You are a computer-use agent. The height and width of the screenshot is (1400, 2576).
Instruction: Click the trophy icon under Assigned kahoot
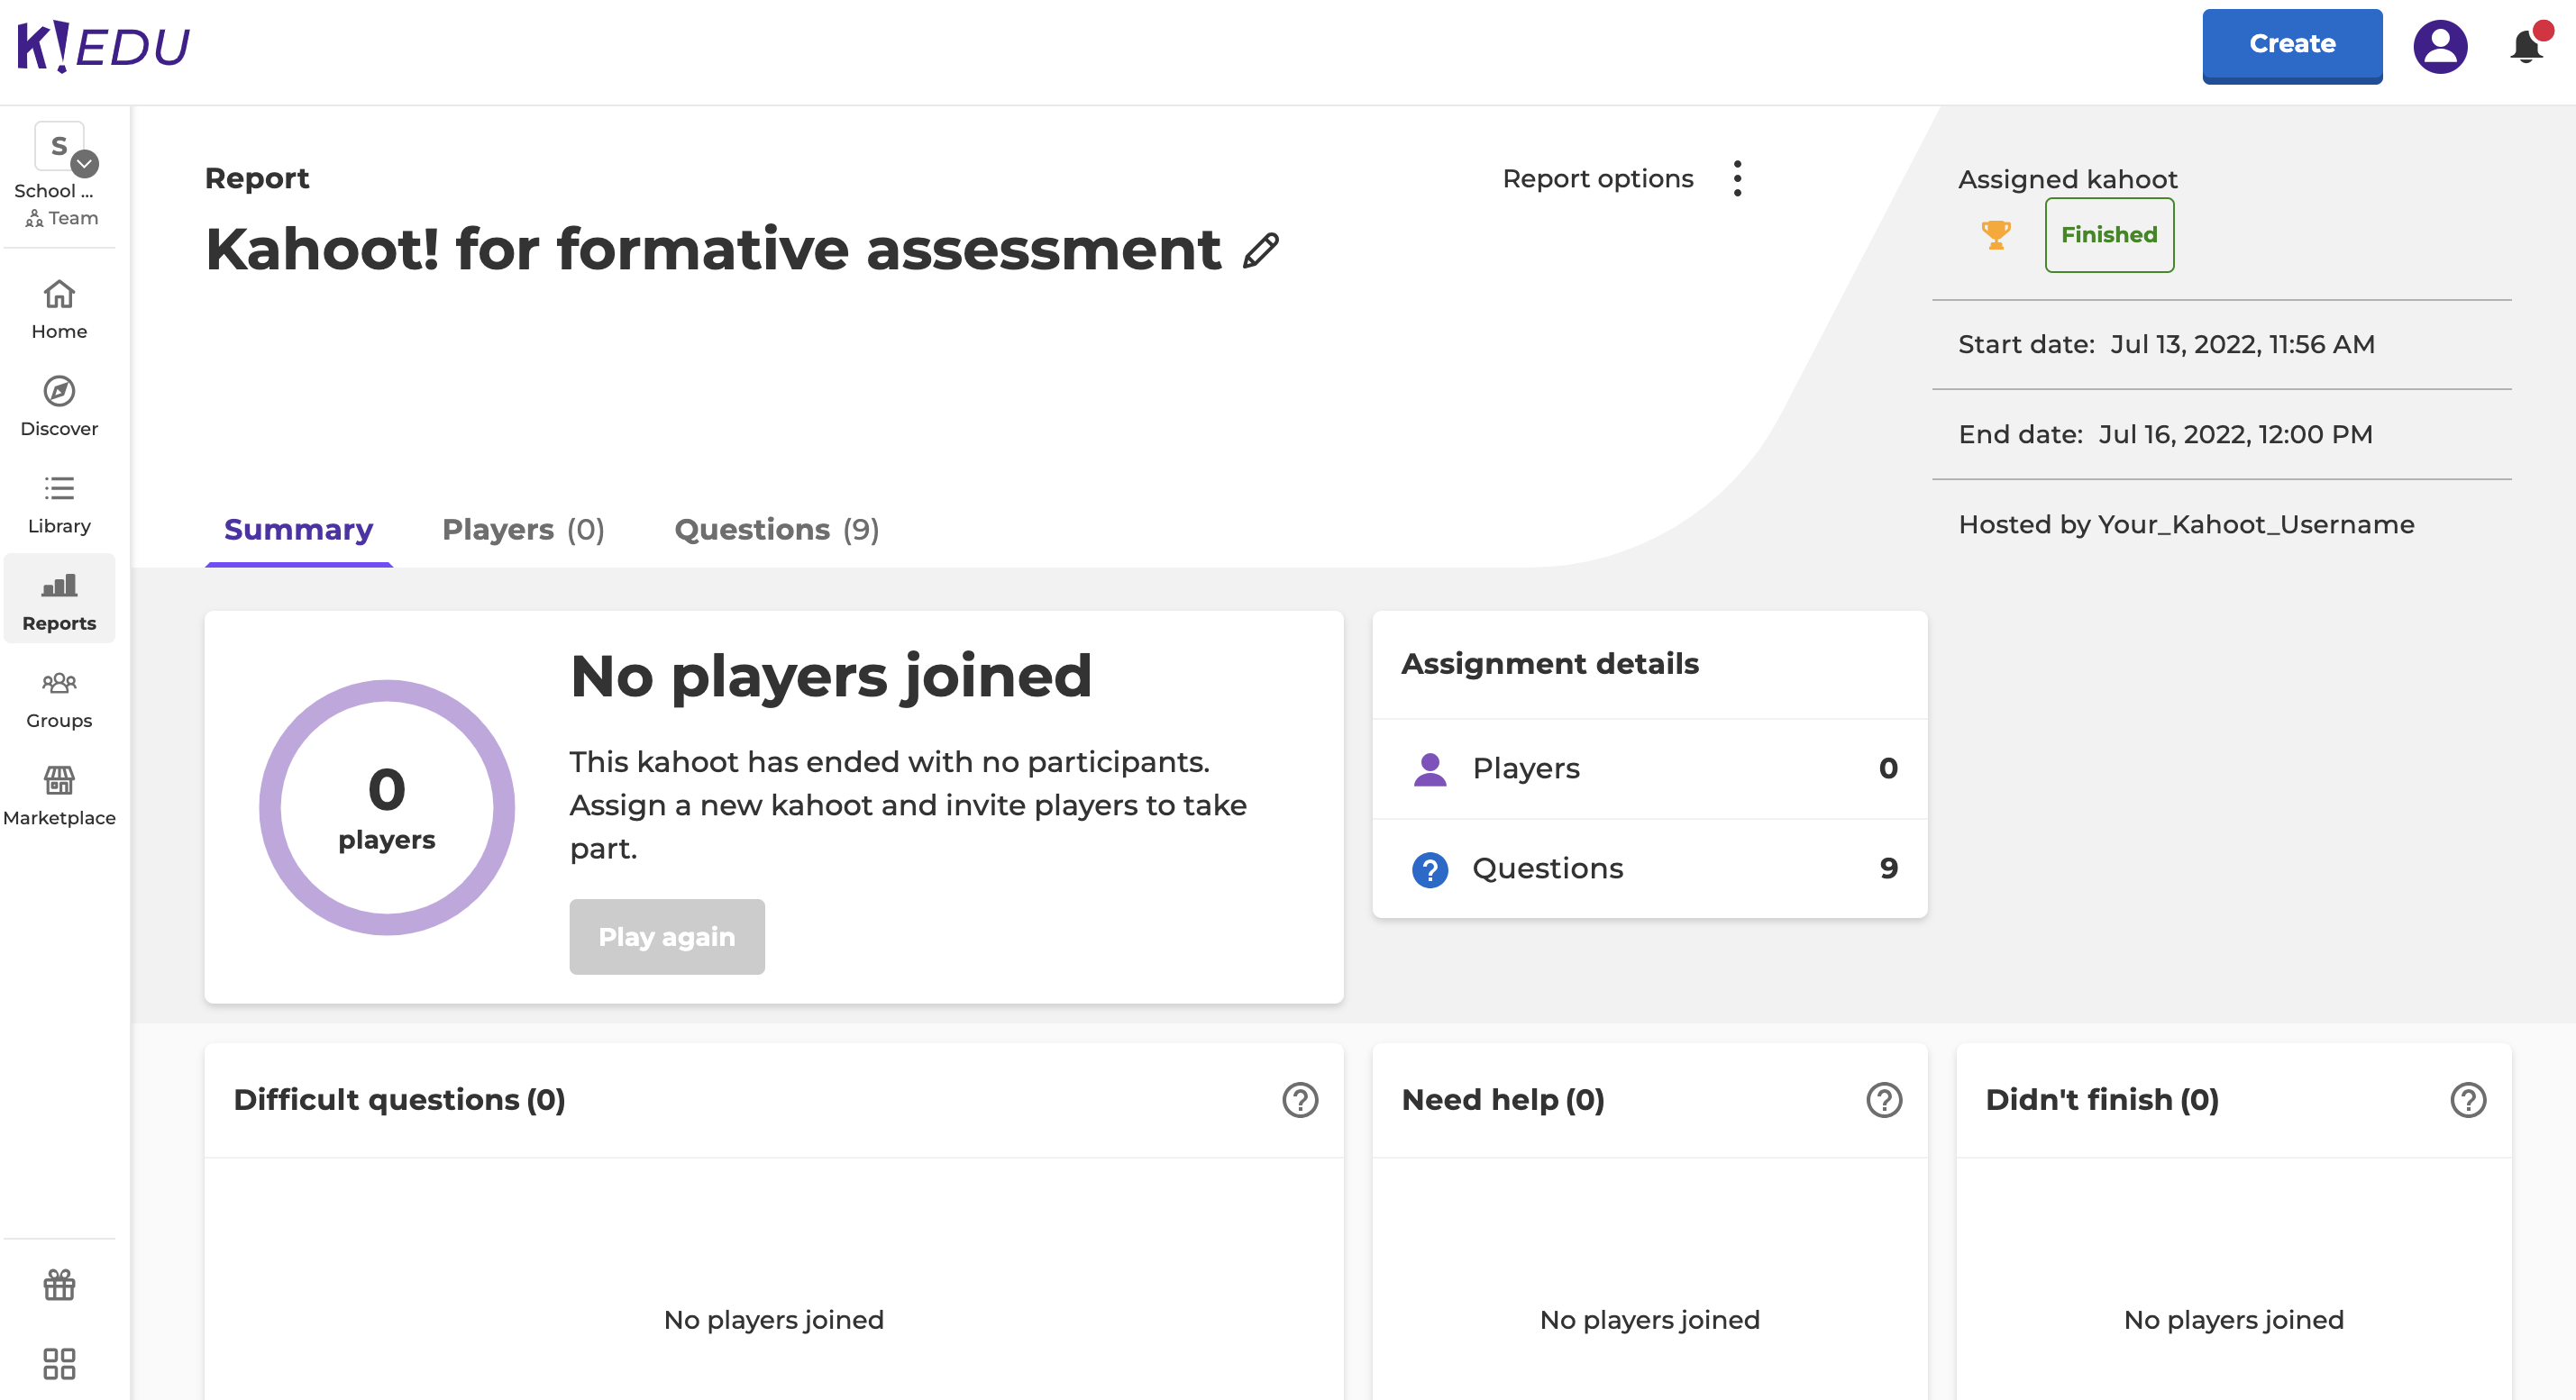click(1996, 235)
